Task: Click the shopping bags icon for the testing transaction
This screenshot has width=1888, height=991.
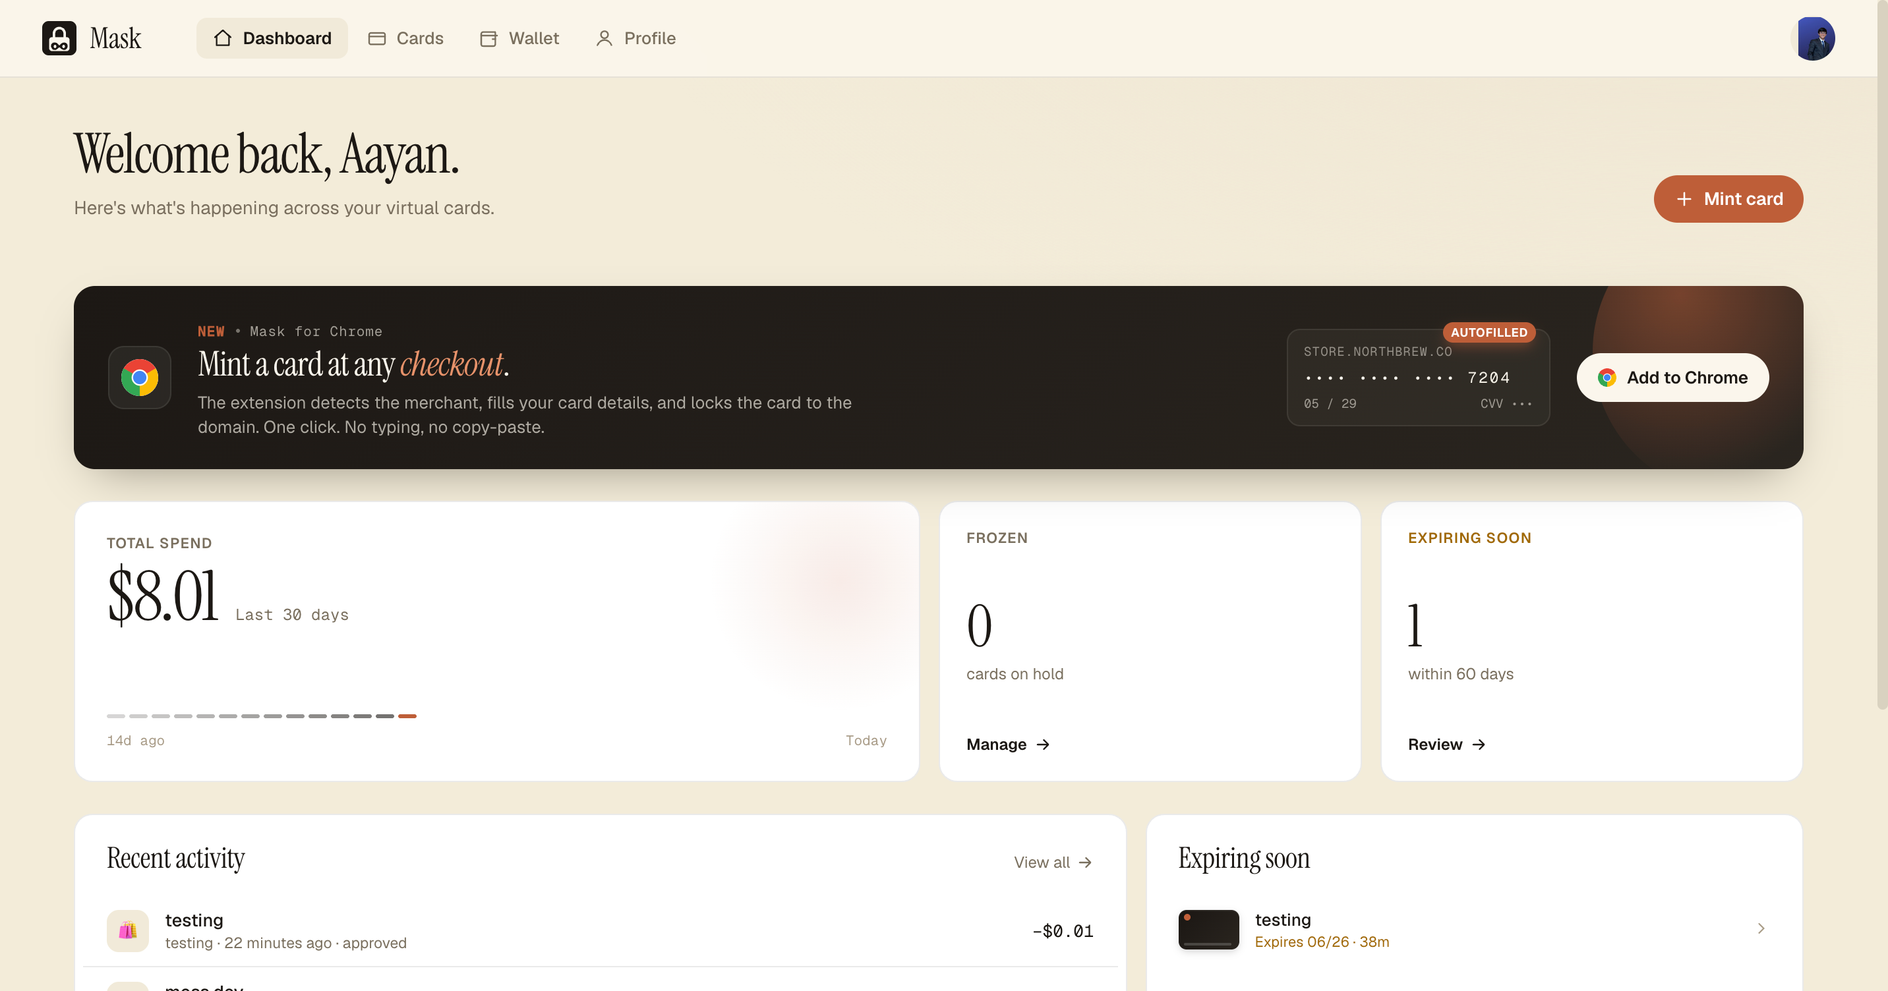Action: pyautogui.click(x=127, y=931)
